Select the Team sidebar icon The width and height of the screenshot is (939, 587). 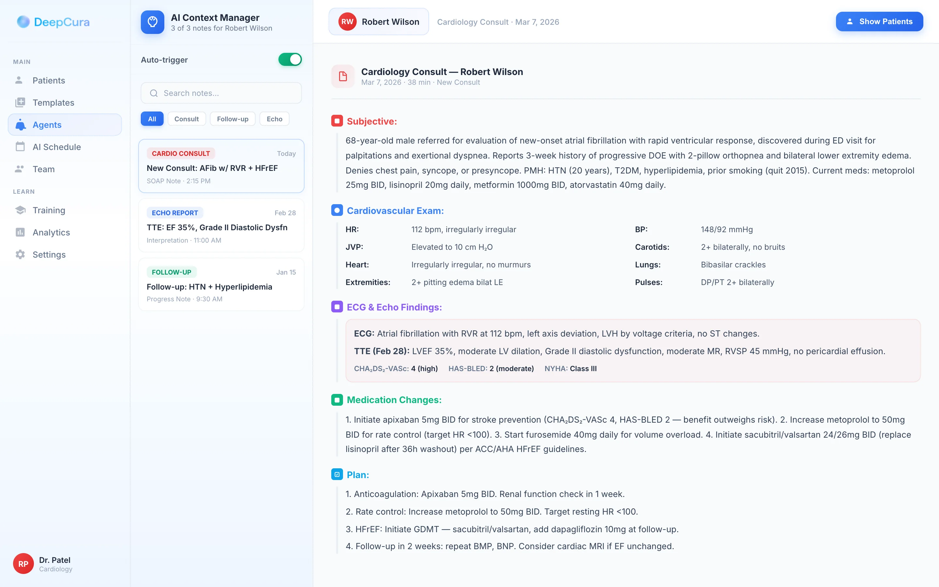pos(20,169)
